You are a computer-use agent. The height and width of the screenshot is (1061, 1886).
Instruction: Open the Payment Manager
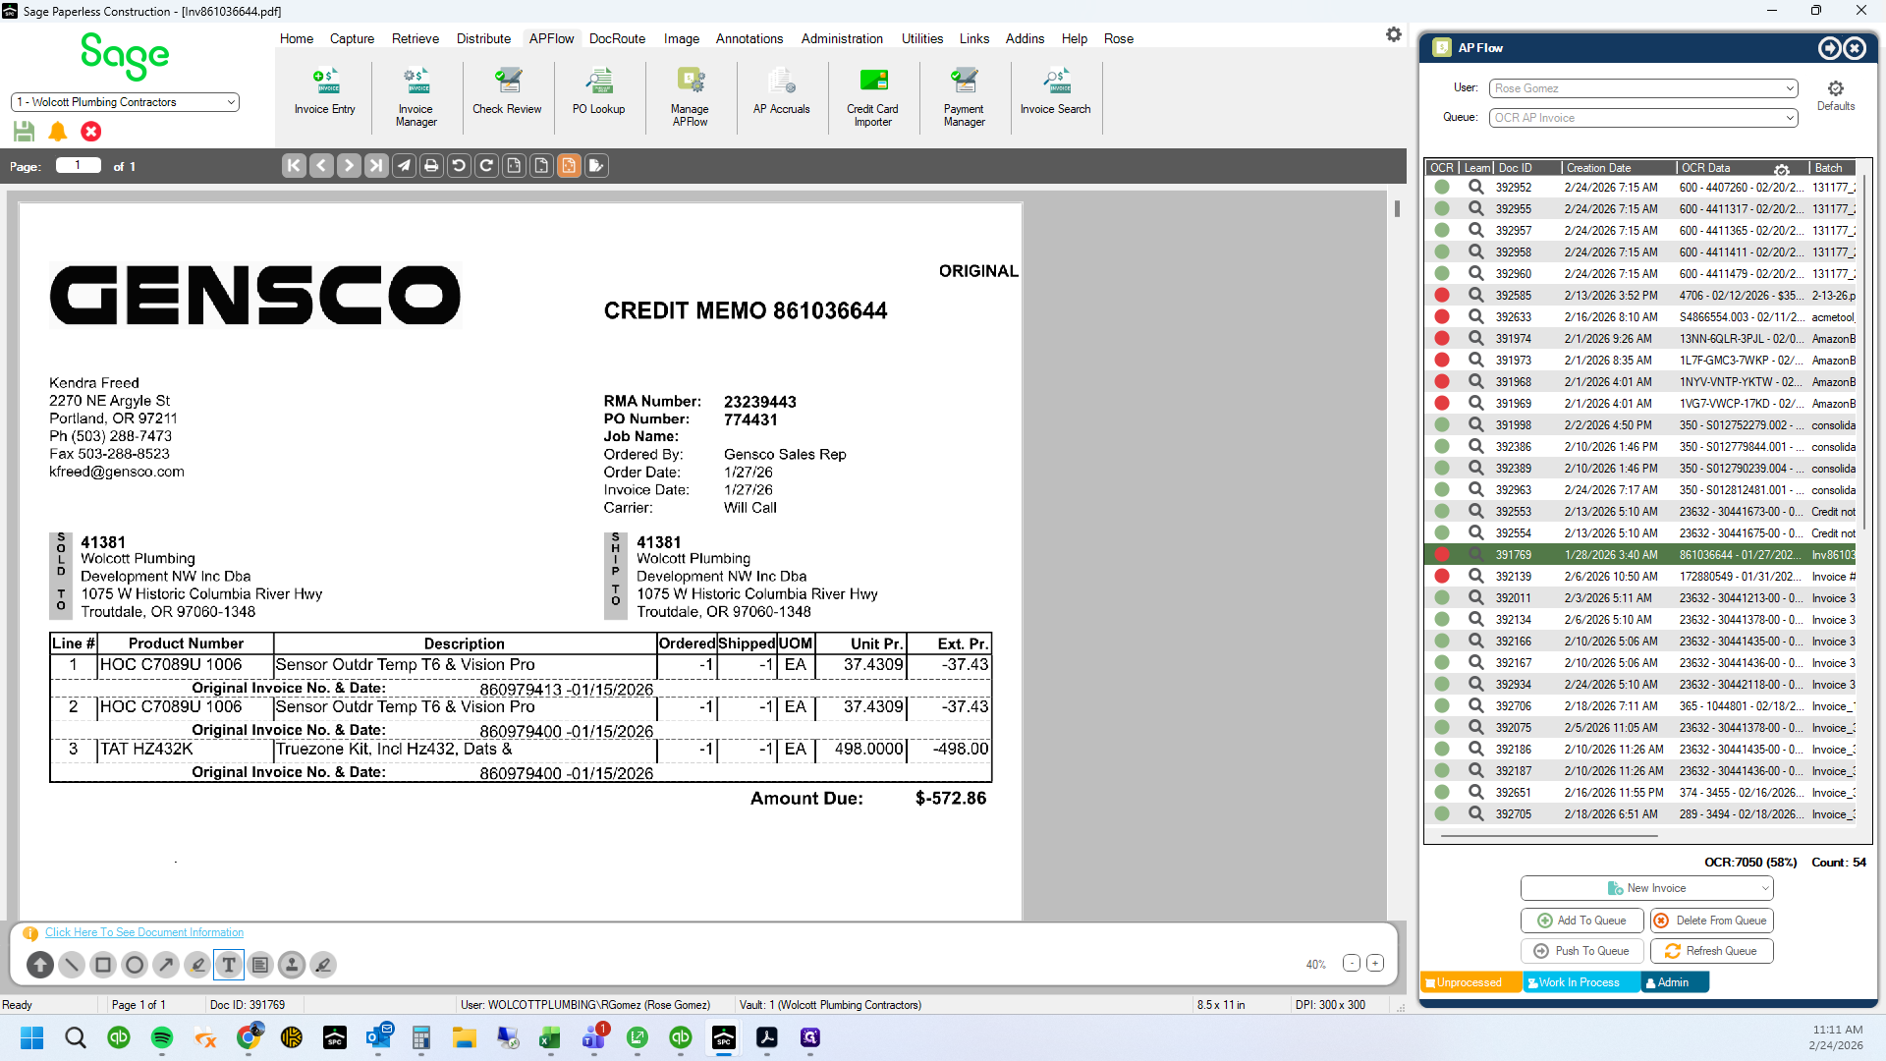coord(964,97)
